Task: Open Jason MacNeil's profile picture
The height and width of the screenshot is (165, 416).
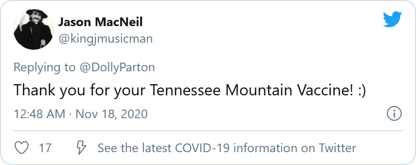Action: [34, 29]
